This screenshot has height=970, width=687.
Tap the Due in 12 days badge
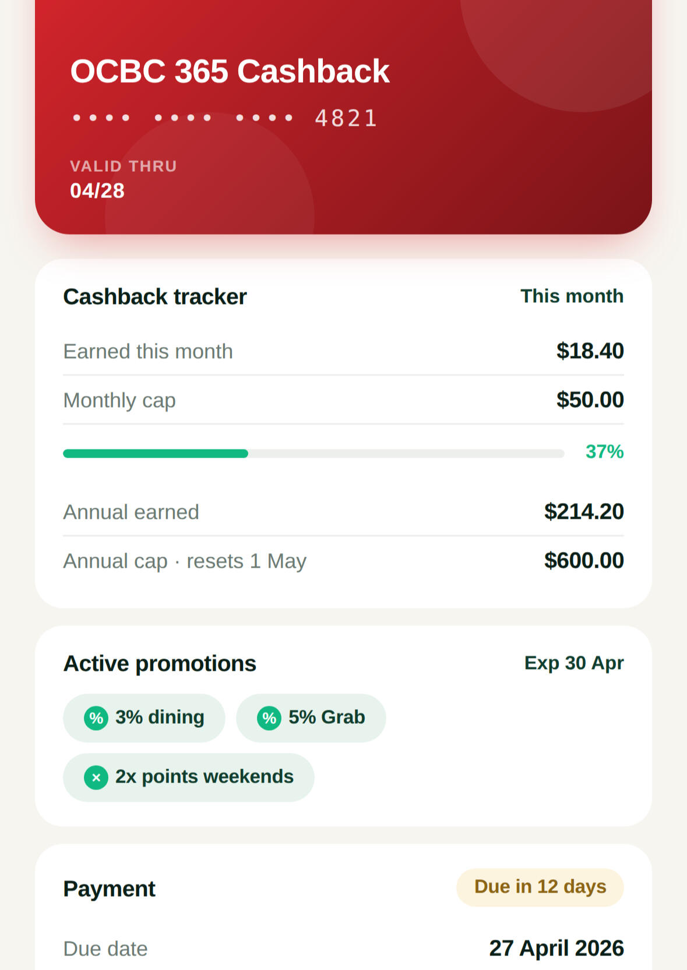point(540,887)
